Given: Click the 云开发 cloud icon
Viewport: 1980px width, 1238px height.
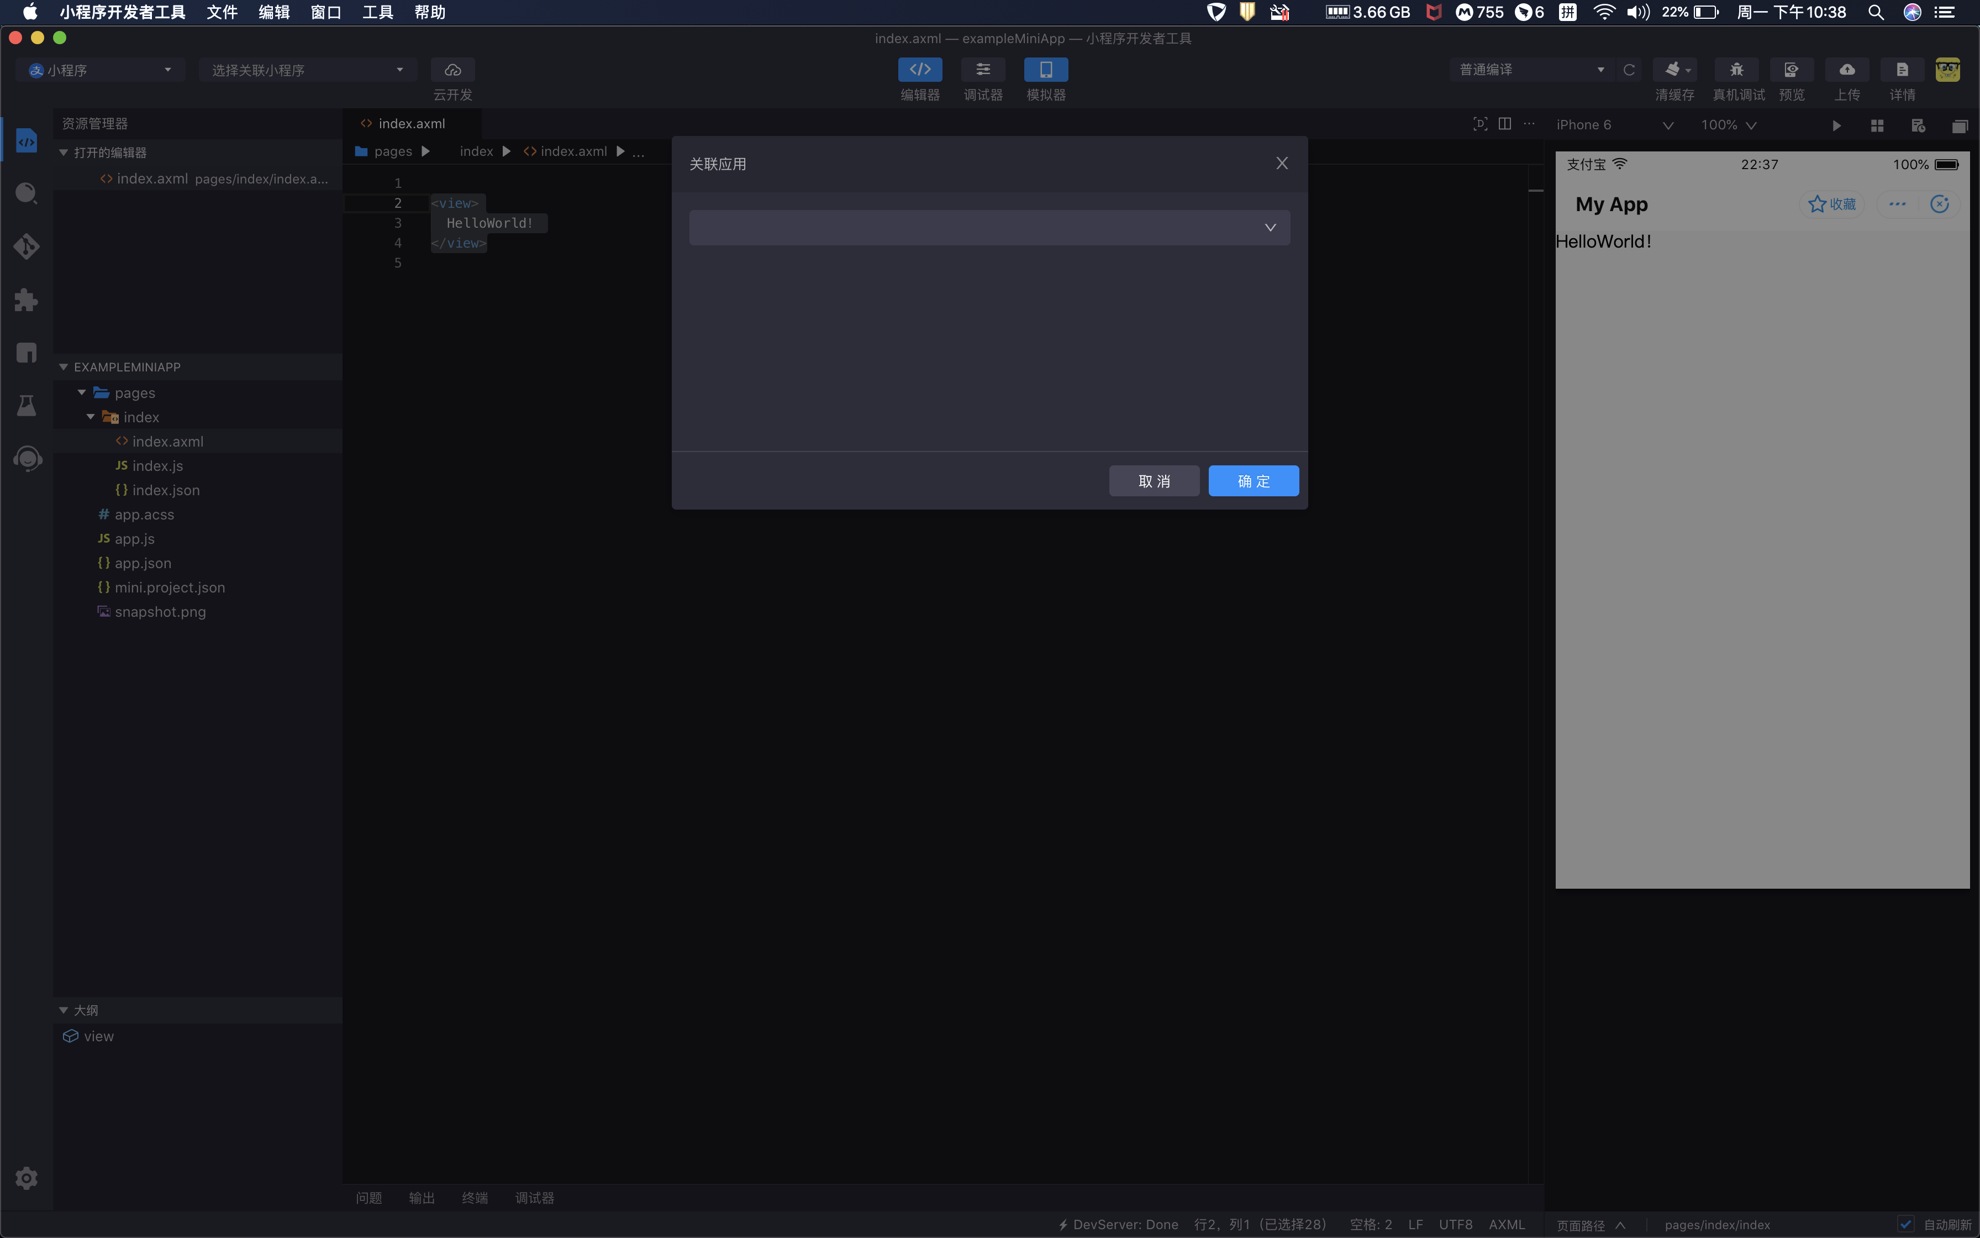Looking at the screenshot, I should tap(452, 70).
